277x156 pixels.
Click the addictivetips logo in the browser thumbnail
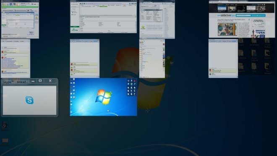tap(226, 16)
